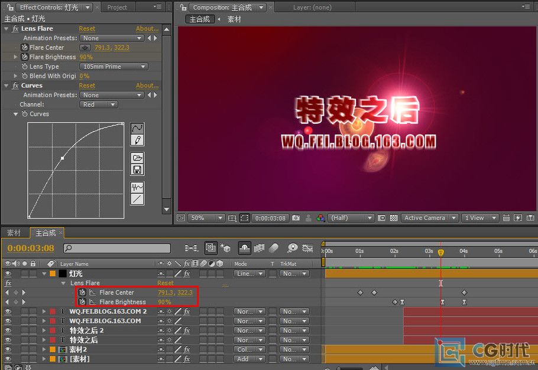Viewport: 538px width, 370px height.
Task: Toggle always preview this view icon
Action: click(181, 218)
